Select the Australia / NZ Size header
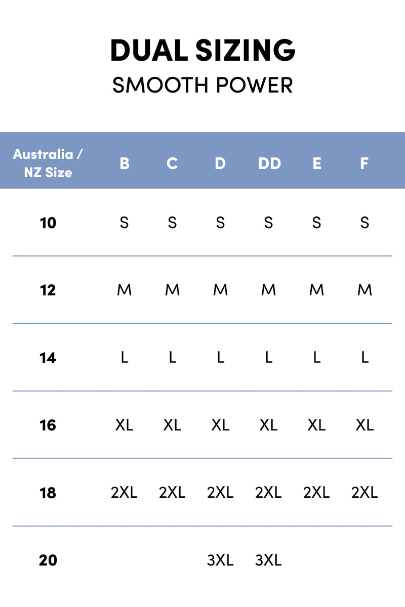 coord(48,163)
